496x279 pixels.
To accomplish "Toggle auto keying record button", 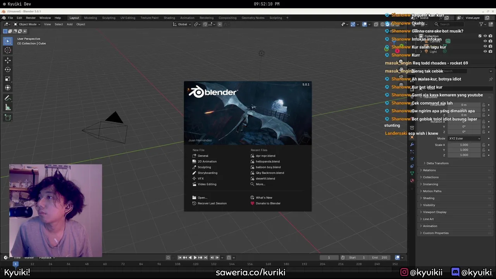I will point(168,257).
